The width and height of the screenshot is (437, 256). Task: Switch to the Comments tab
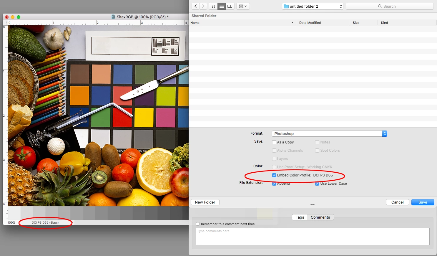[x=320, y=217]
